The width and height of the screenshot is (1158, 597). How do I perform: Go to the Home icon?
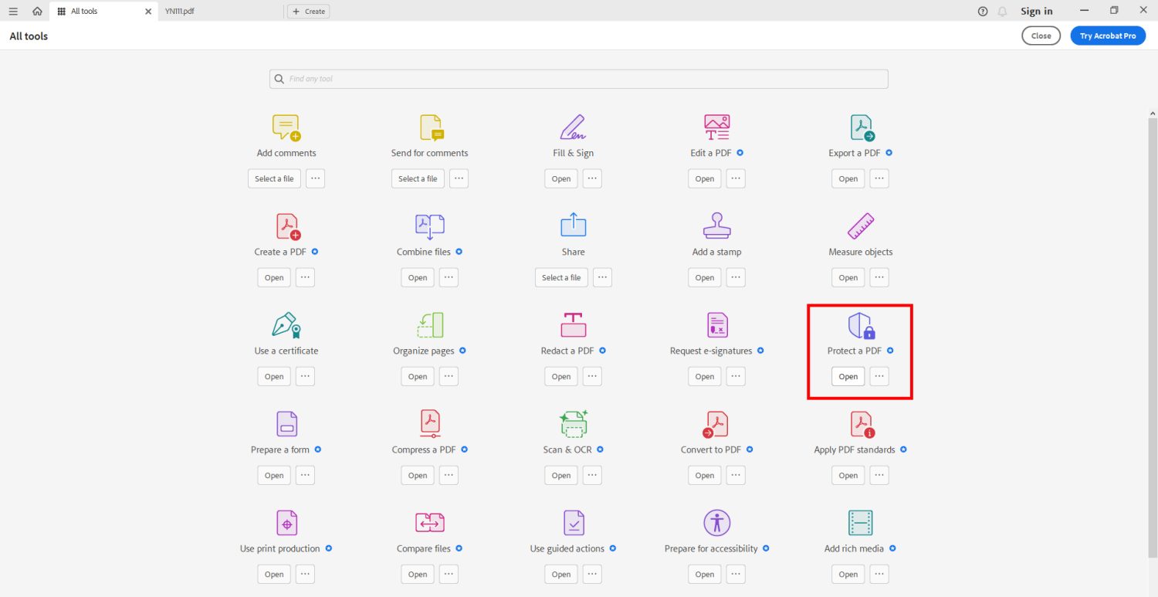coord(37,12)
